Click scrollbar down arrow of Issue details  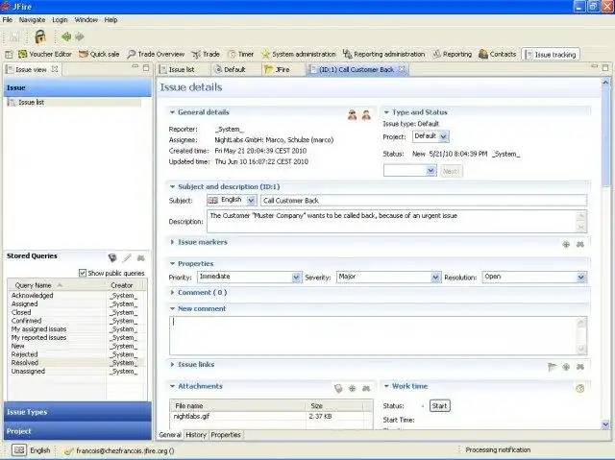coord(605,424)
